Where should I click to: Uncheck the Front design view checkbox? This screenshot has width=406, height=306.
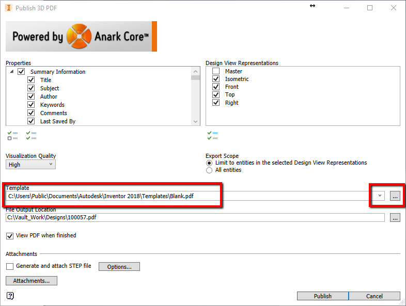click(216, 86)
